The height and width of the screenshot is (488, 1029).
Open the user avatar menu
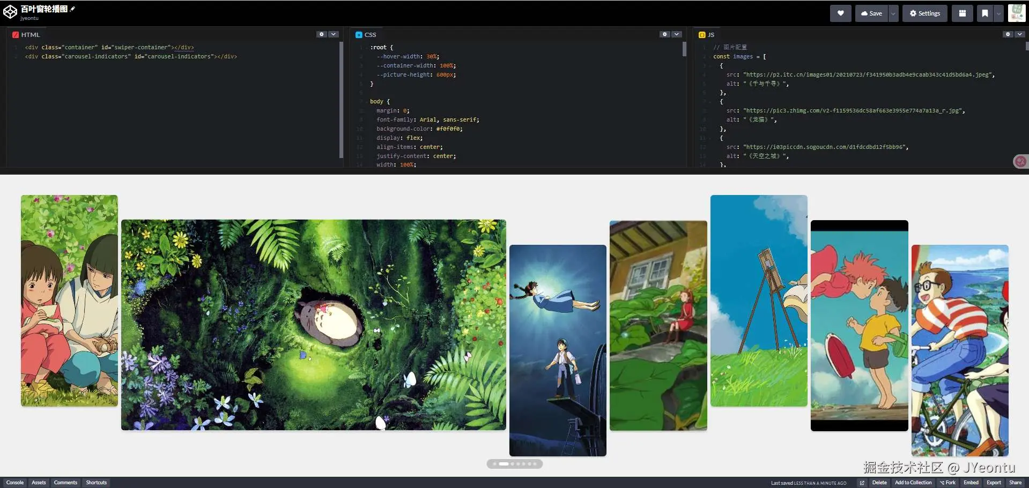coord(1017,13)
